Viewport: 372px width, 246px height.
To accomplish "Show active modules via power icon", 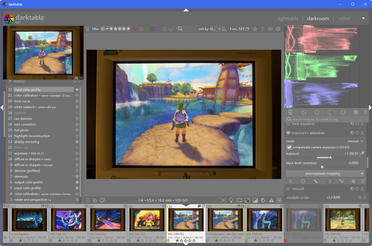I will point(303,112).
